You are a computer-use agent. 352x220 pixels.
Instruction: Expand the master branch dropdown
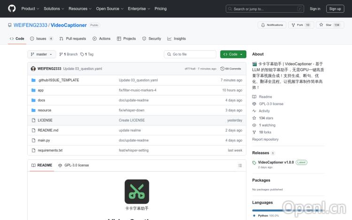click(42, 55)
